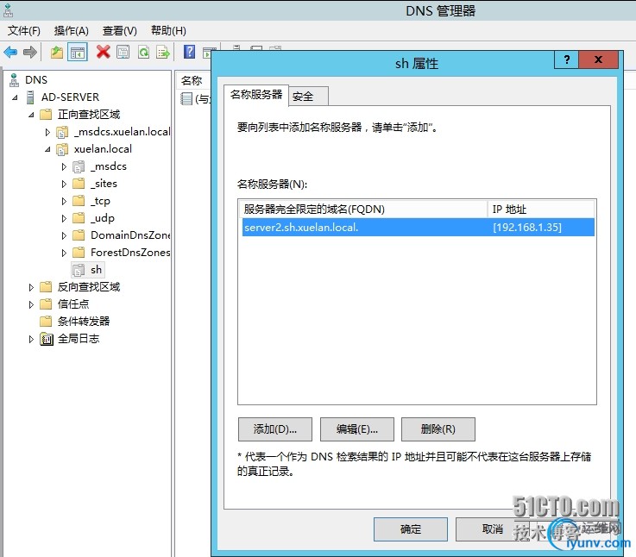Click the 取消 button
Image resolution: width=636 pixels, height=557 pixels.
(493, 529)
